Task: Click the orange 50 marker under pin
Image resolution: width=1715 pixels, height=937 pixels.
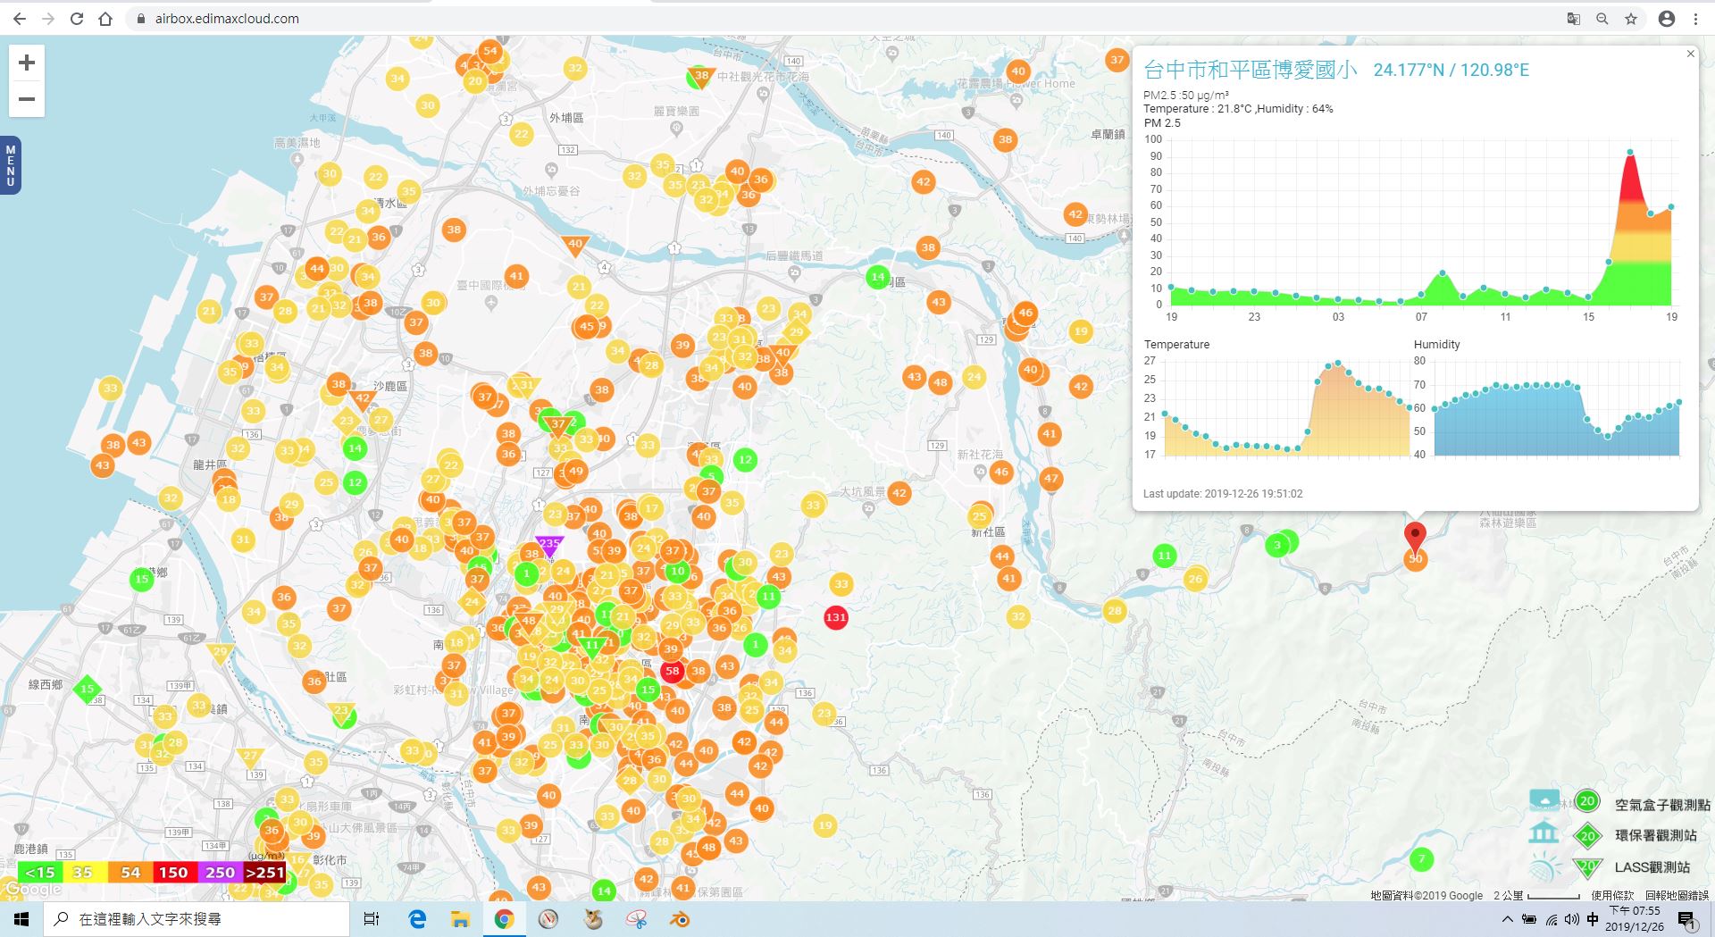Action: point(1415,560)
